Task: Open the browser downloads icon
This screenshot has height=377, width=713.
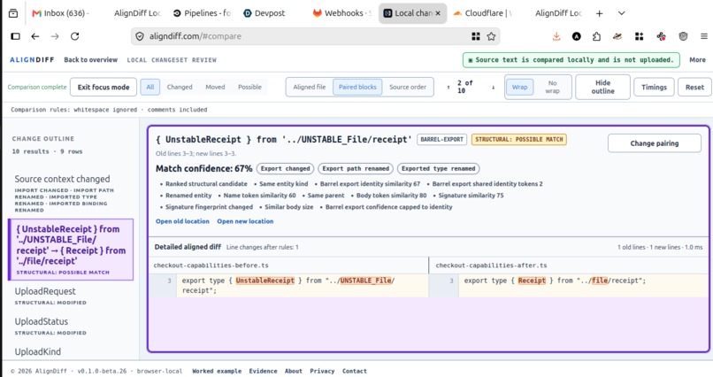Action: 556,36
